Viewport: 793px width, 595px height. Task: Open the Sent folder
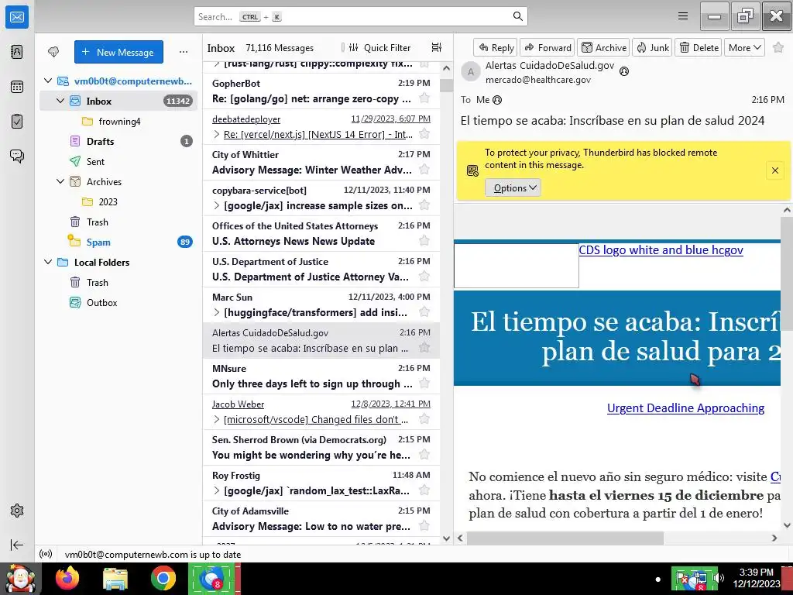tap(118, 161)
